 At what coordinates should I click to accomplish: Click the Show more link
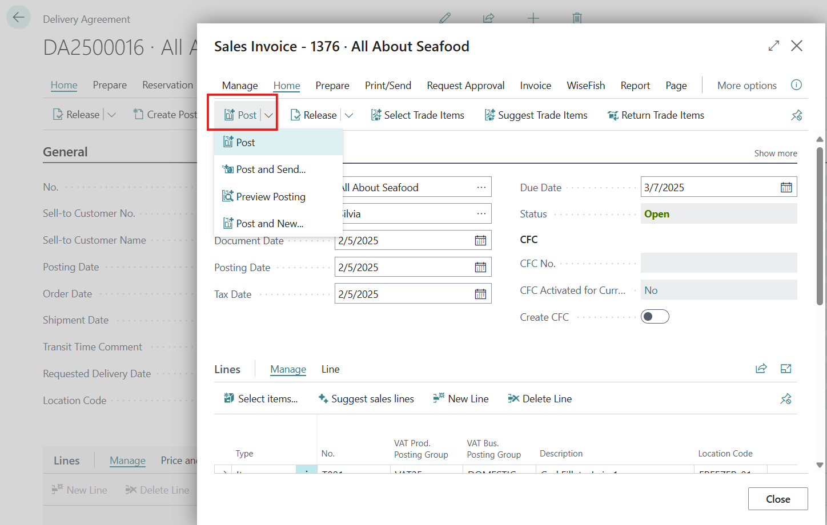pos(775,154)
